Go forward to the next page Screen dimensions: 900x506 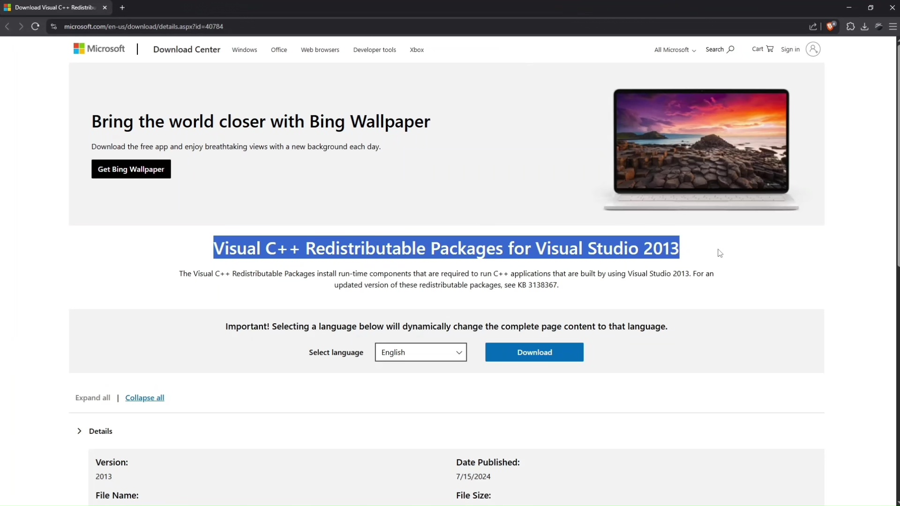(21, 27)
